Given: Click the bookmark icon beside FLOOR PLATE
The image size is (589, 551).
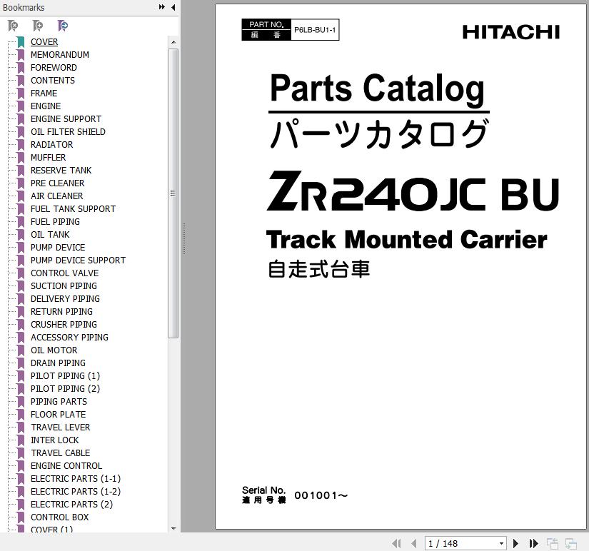Looking at the screenshot, I should coord(21,414).
